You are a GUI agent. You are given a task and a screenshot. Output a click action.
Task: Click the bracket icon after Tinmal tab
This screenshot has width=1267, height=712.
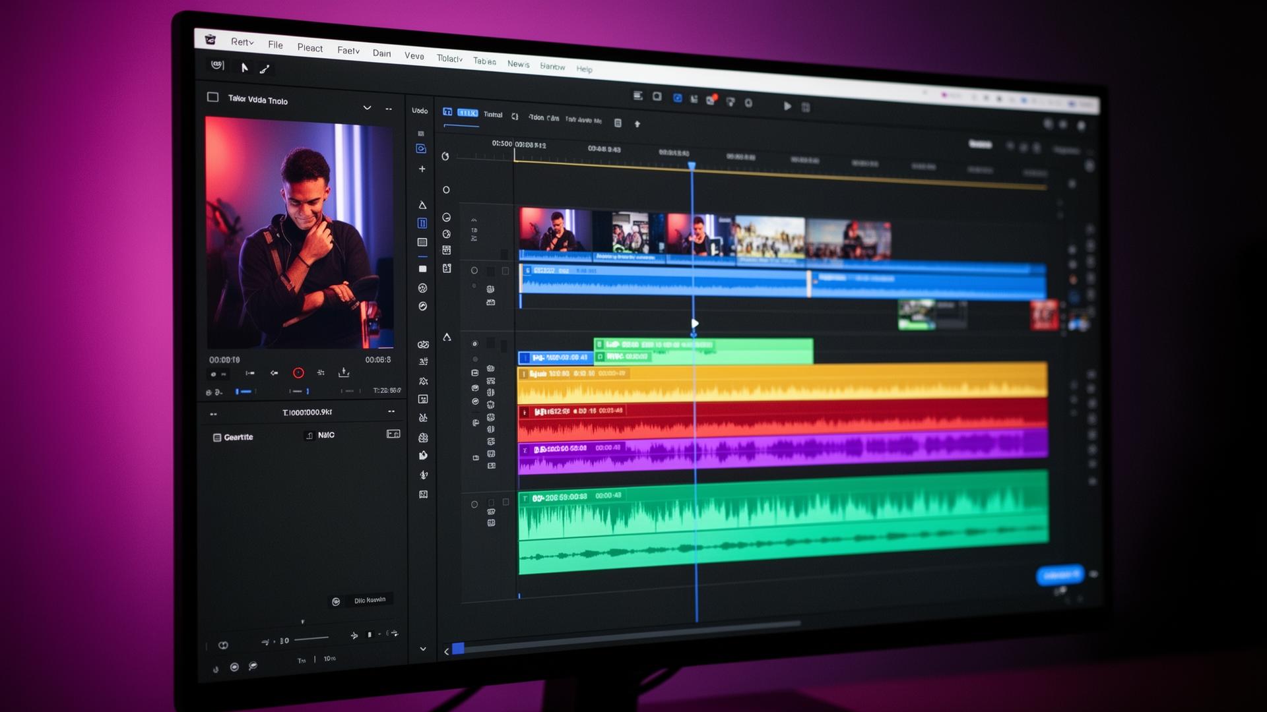click(515, 116)
